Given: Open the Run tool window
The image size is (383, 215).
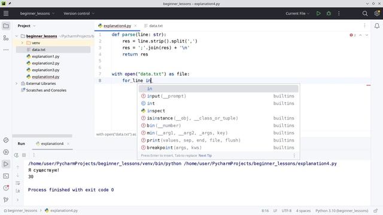Looking at the screenshot, I should click(6, 164).
